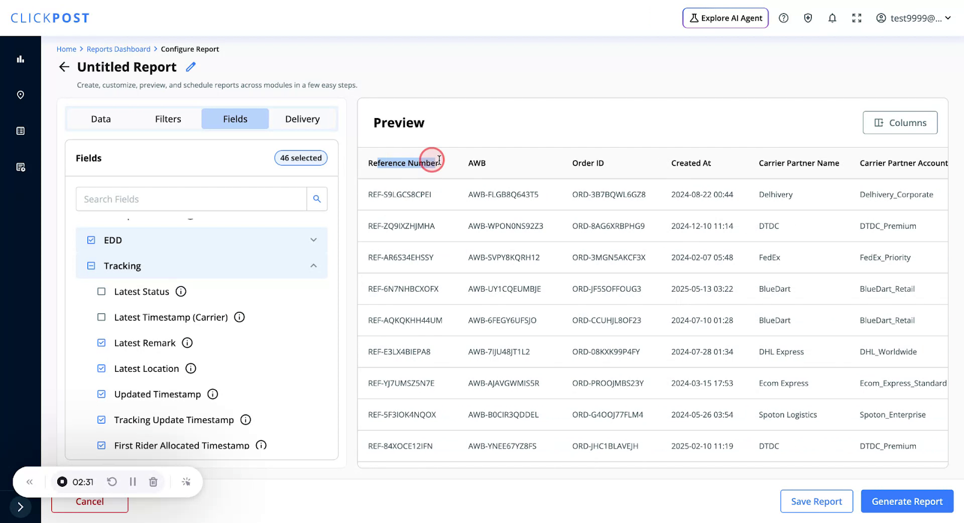
Task: Open the Columns chooser button
Action: click(900, 123)
